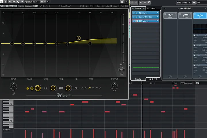Open the Q10 Full Reset preset field
This screenshot has width=207, height=138.
tap(32, 2)
